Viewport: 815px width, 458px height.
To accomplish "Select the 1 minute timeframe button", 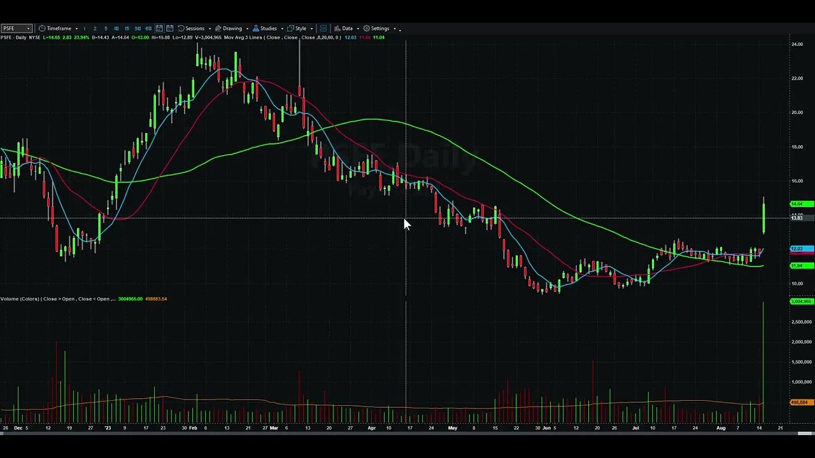I will [85, 29].
